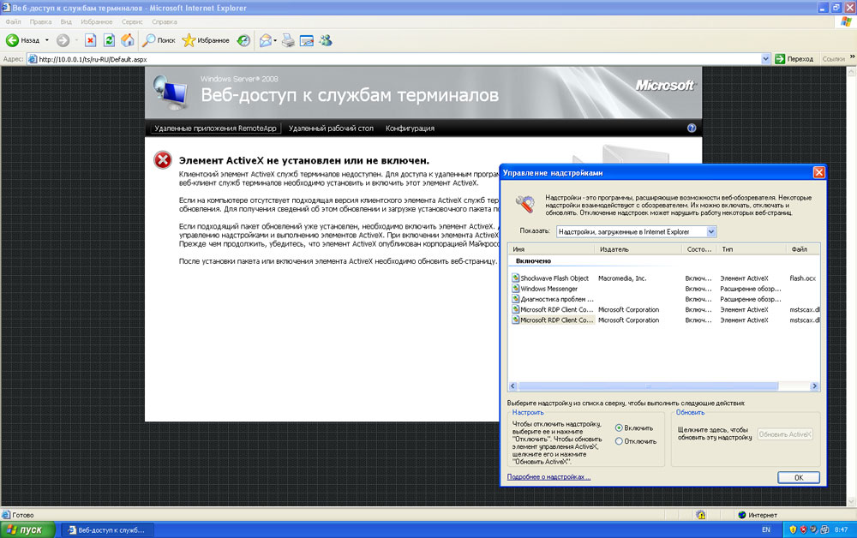Viewport: 857px width, 538px height.
Task: Open the Сервис menu
Action: (132, 21)
